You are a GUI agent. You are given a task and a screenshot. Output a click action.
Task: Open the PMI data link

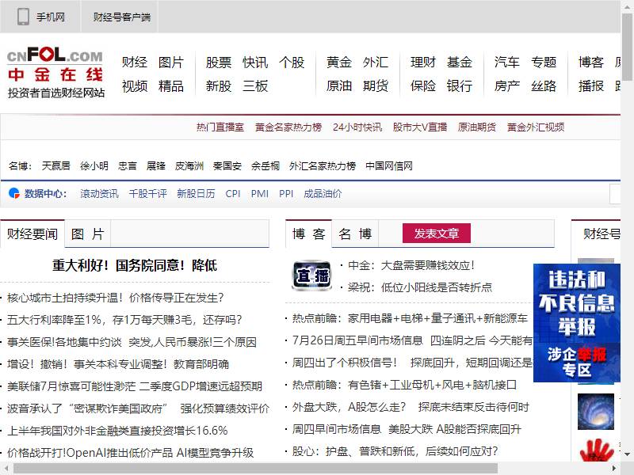coord(260,194)
